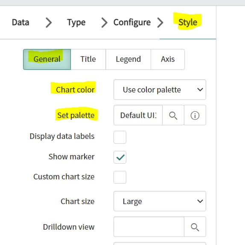Open the Data step in breadcrumb
The image size is (245, 245).
(x=20, y=22)
